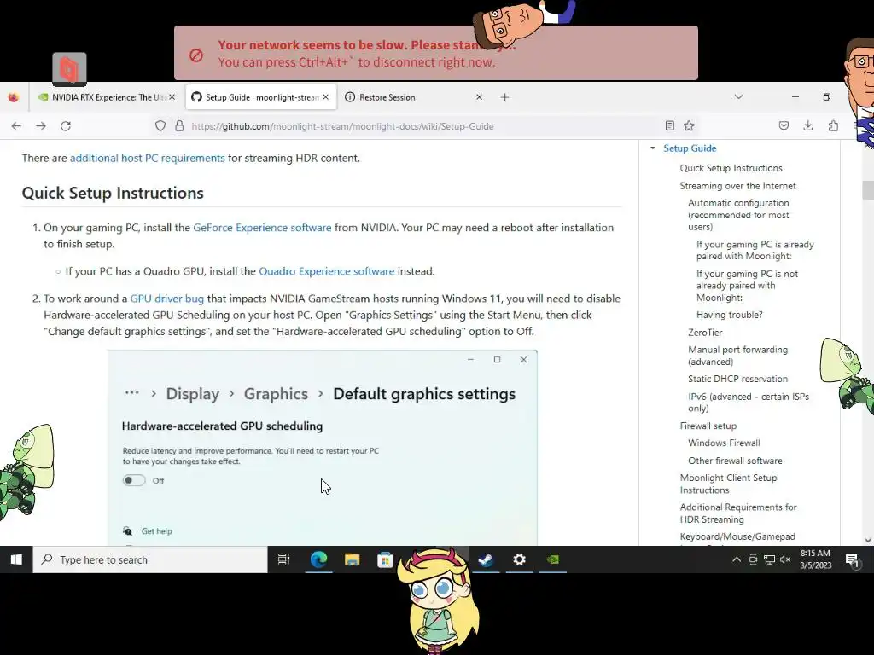Jump to the ZeroTier section
Viewport: 874px width, 655px height.
(x=705, y=333)
